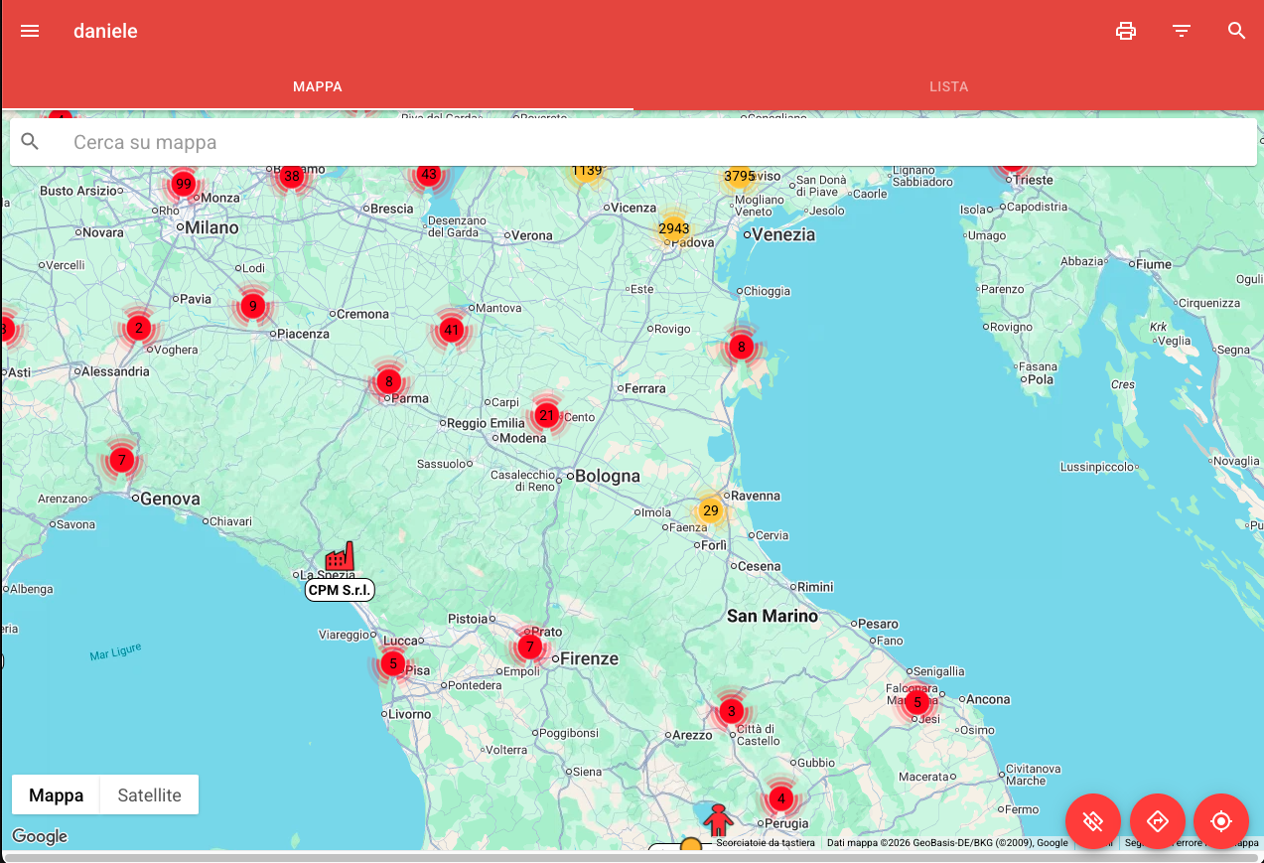
Task: Click the Genova city label
Action: [170, 499]
